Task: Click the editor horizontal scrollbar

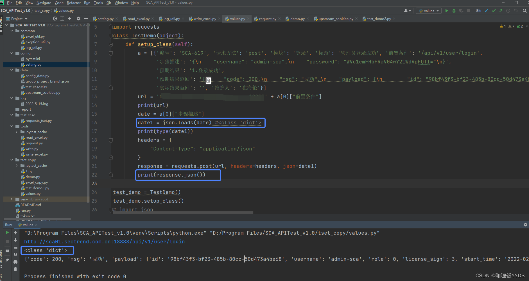Action: (183, 213)
